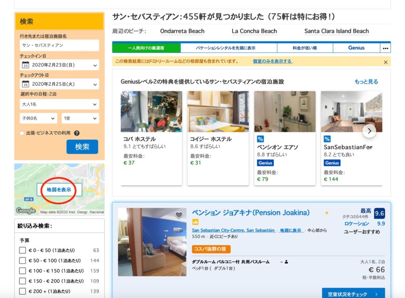Click the discount percent icon on SanSebastianFor
Viewport: 405px width, 298px height.
point(327,139)
